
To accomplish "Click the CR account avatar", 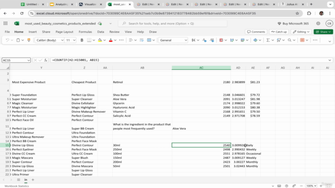I will coord(329,23).
